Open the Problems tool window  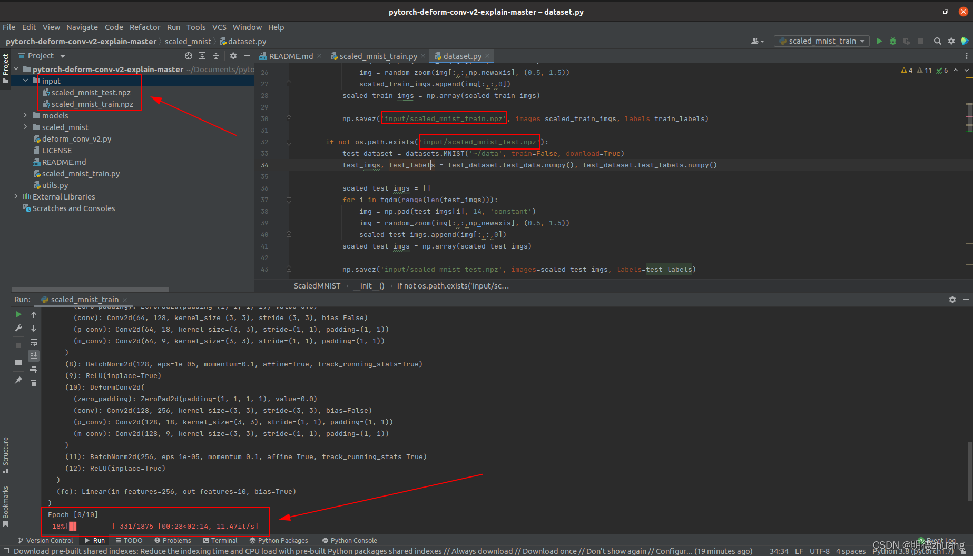172,540
